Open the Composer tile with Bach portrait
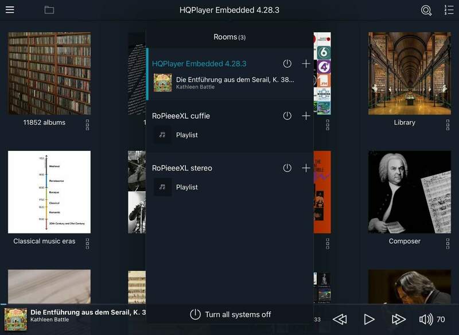The height and width of the screenshot is (335, 459). (x=405, y=192)
